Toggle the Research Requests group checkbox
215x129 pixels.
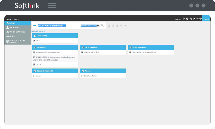35,71
